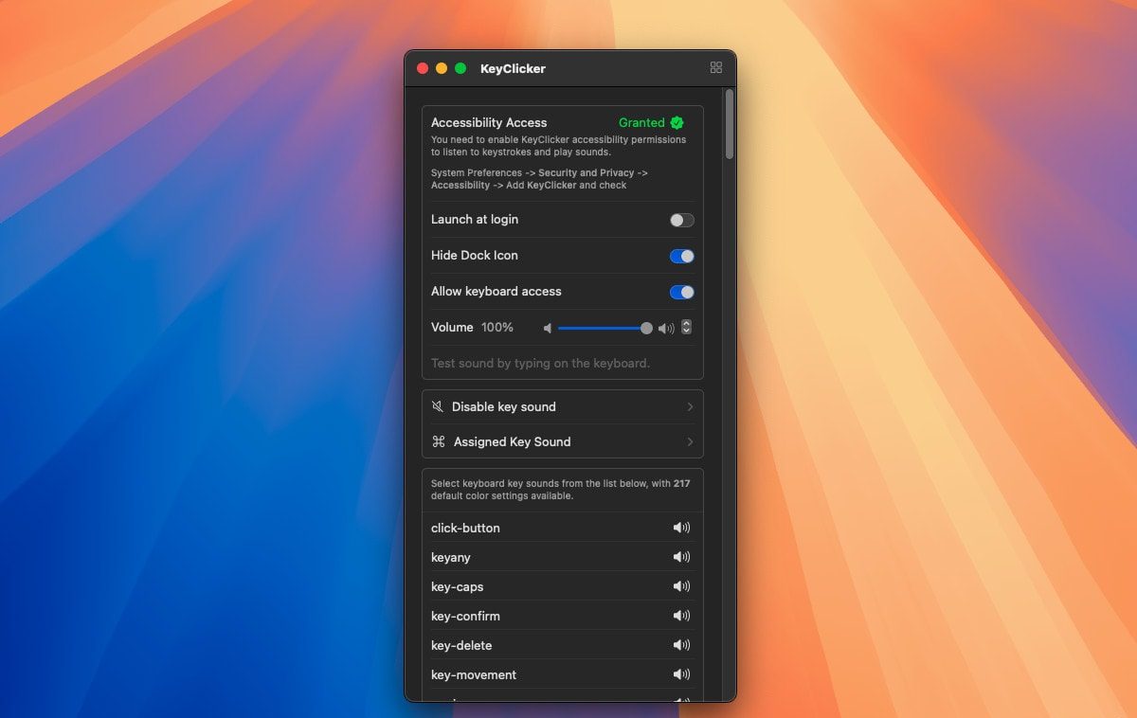
Task: Play the click-button sound preview
Action: 681,528
